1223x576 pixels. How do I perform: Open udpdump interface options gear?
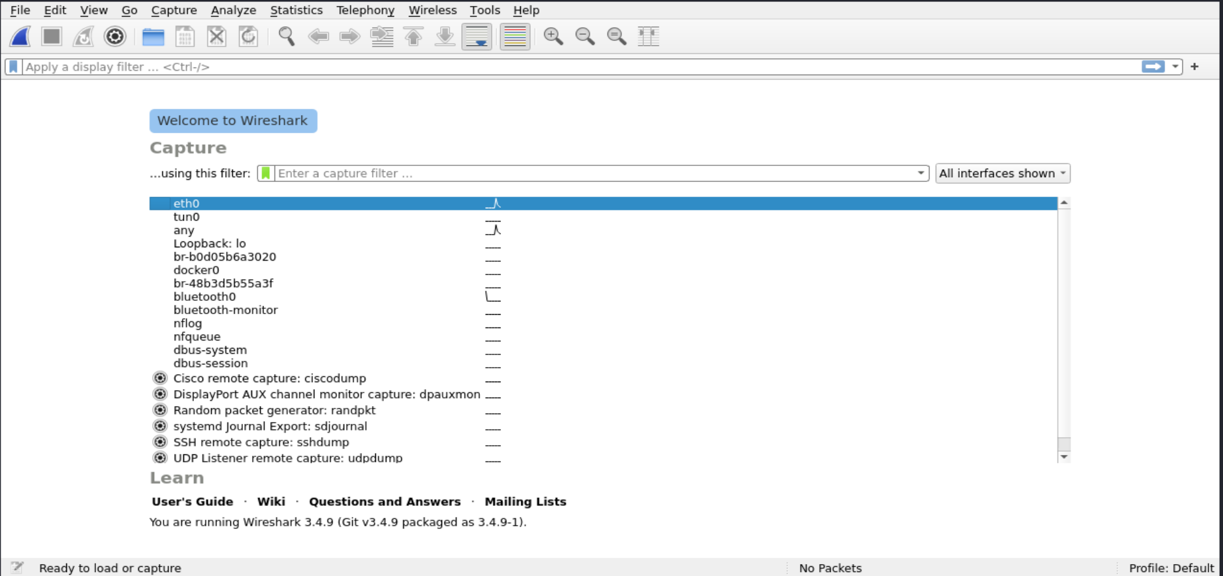click(160, 457)
